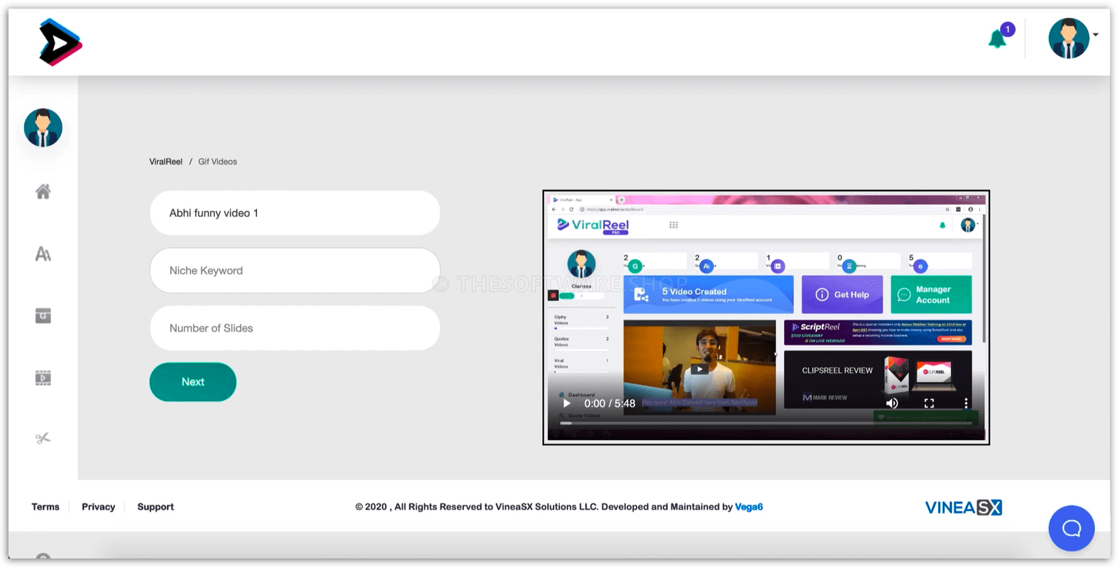Open tutorial video more options menu
Viewport: 1119px width, 567px height.
coord(966,403)
